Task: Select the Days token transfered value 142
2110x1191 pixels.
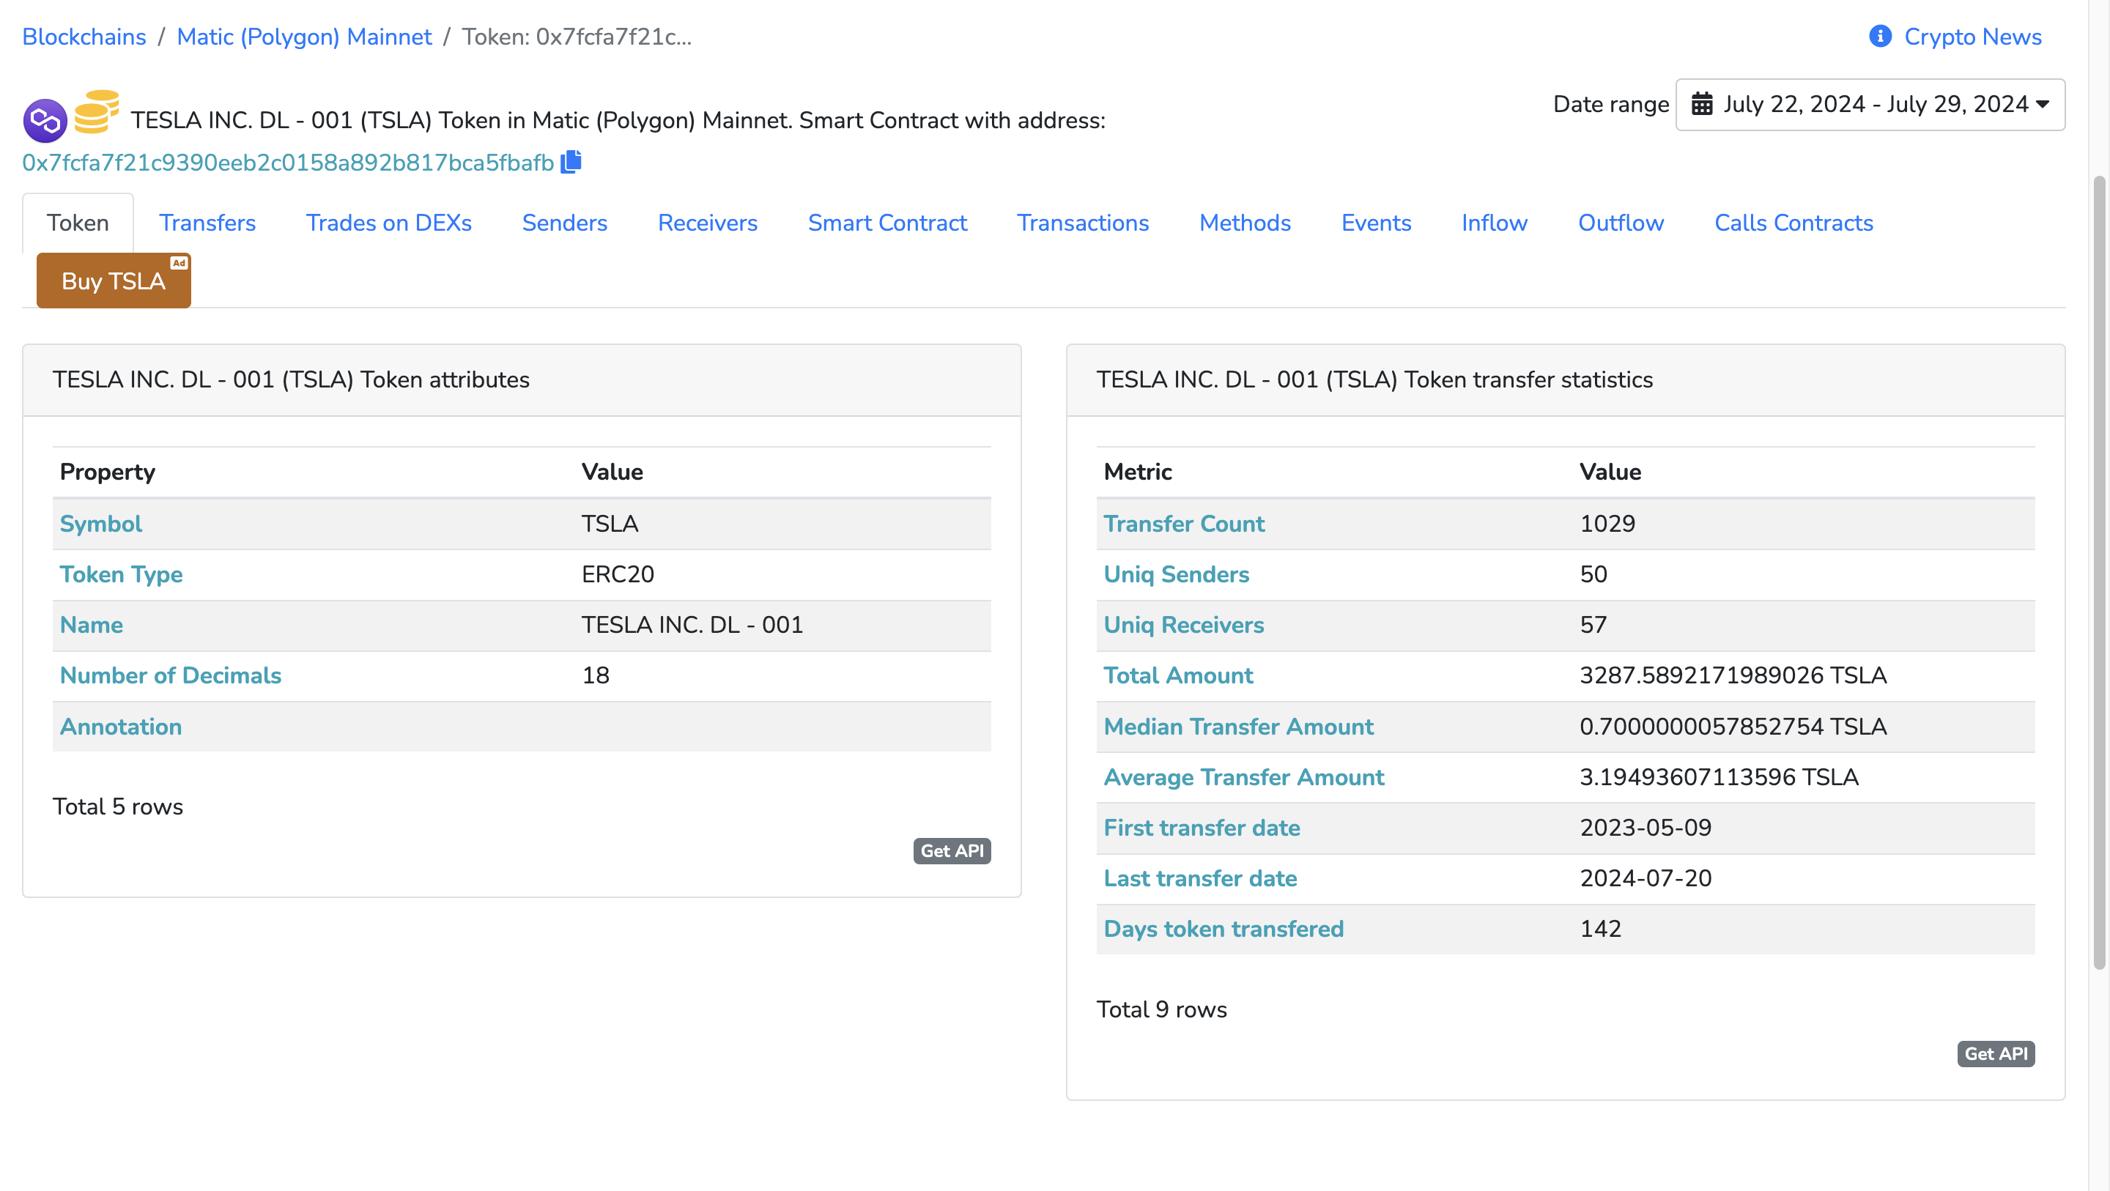Action: 1601,929
